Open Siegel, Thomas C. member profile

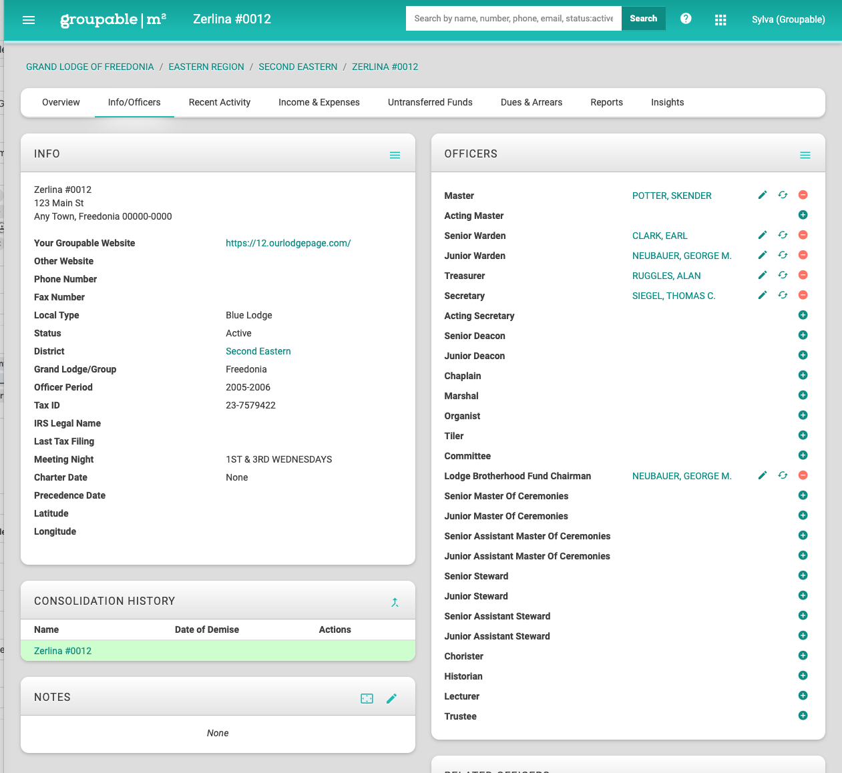pyautogui.click(x=674, y=296)
